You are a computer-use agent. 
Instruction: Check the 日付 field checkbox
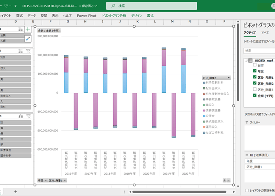pyautogui.click(x=255, y=65)
